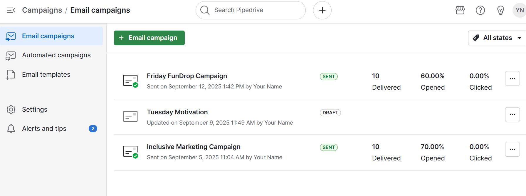Open the help question mark icon
526x196 pixels.
[x=480, y=10]
